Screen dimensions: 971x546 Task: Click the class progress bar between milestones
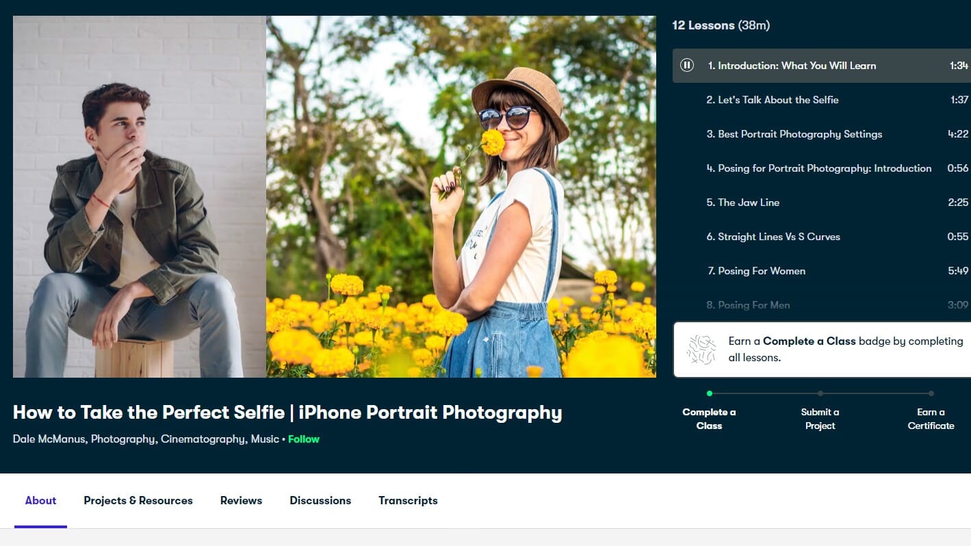click(765, 393)
